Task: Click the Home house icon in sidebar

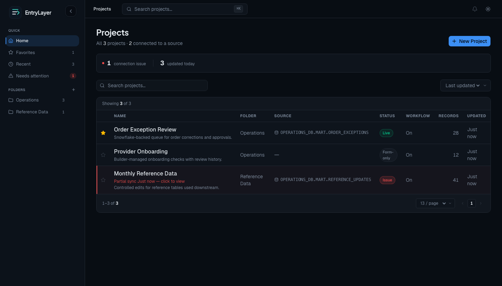Action: [x=11, y=41]
